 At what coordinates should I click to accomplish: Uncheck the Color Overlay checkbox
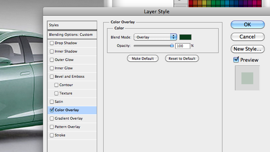(52, 110)
